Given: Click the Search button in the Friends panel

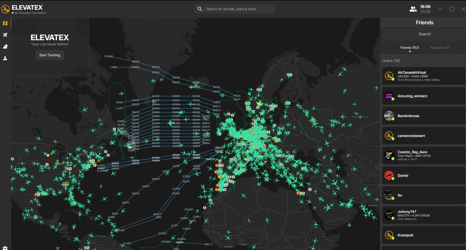Looking at the screenshot, I should [x=424, y=34].
